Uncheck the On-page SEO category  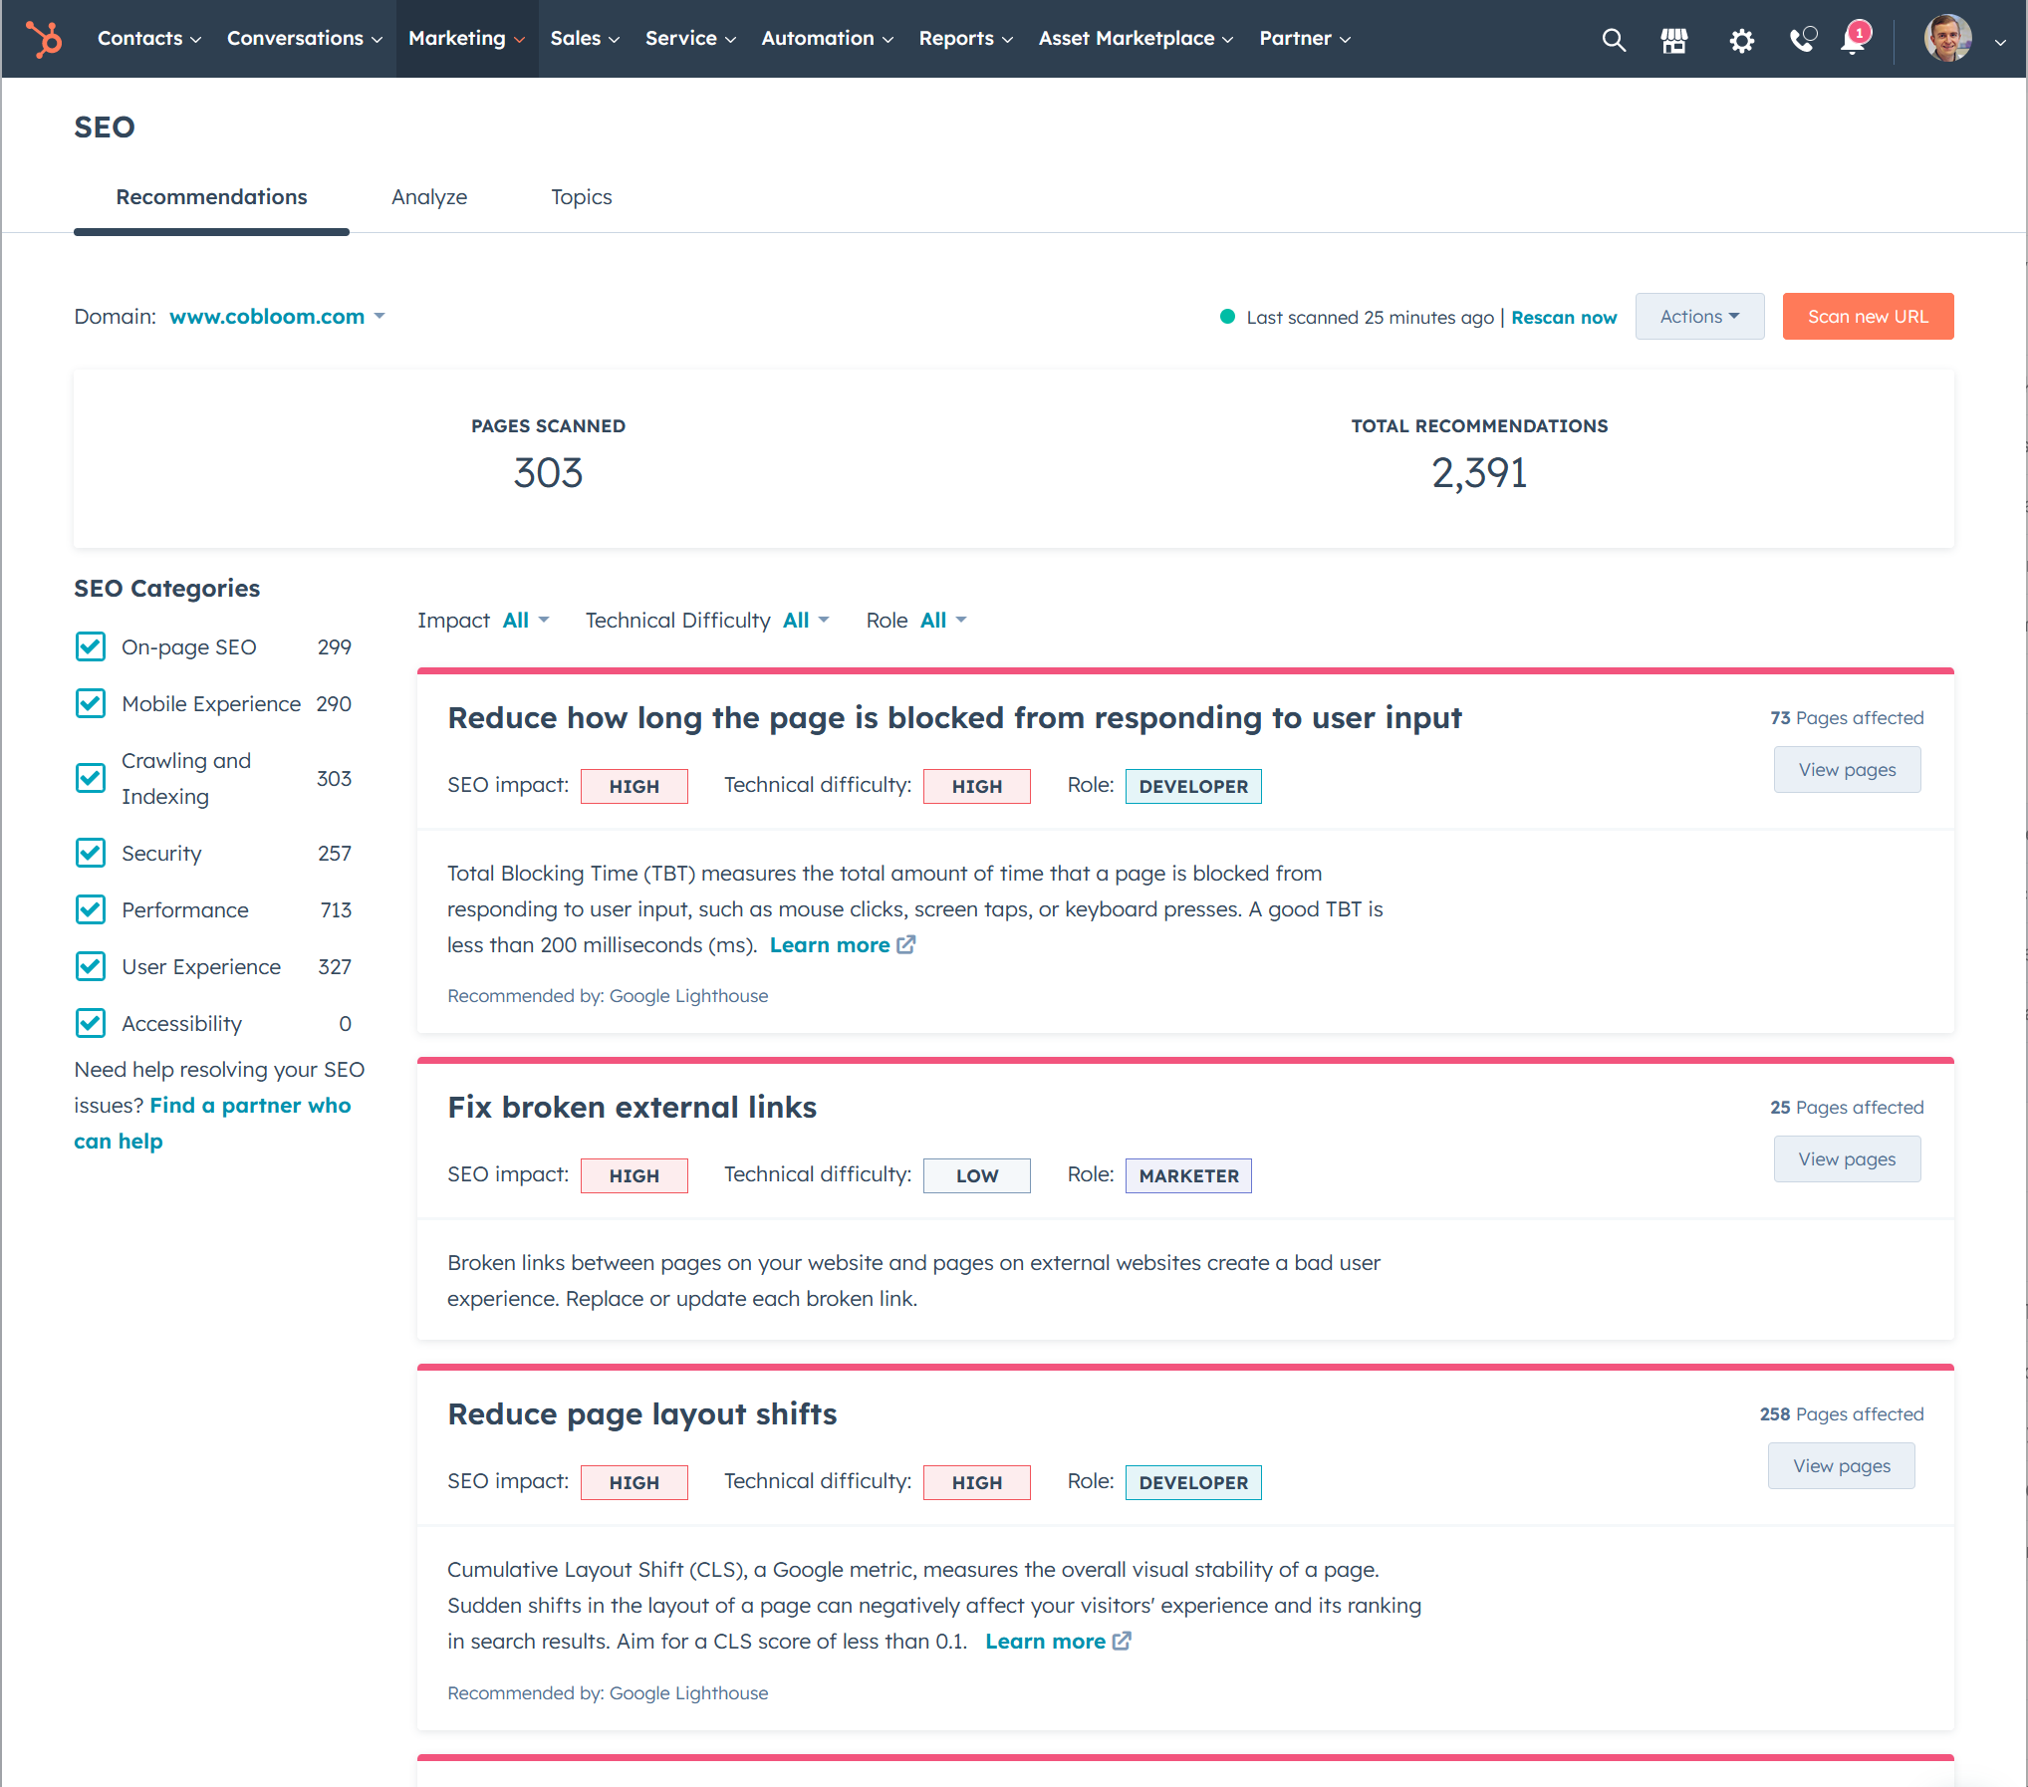click(x=91, y=646)
